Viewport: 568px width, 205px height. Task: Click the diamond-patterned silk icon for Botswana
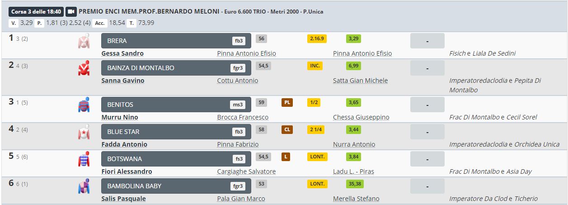(84, 159)
